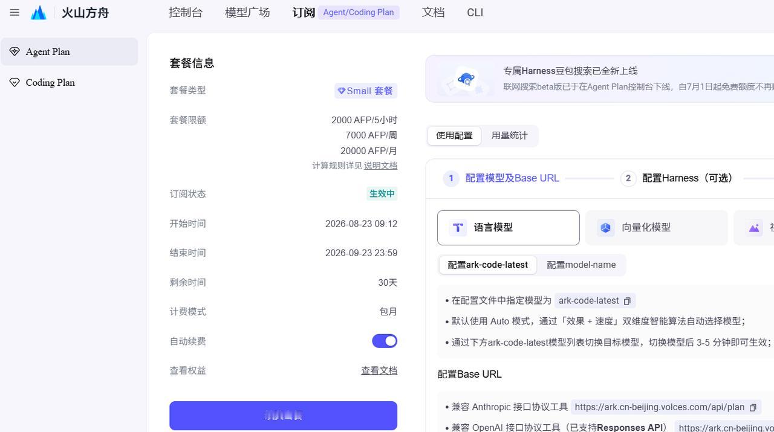Screen dimensions: 774x432
Task: Open the 控制台 menu
Action: tap(186, 12)
